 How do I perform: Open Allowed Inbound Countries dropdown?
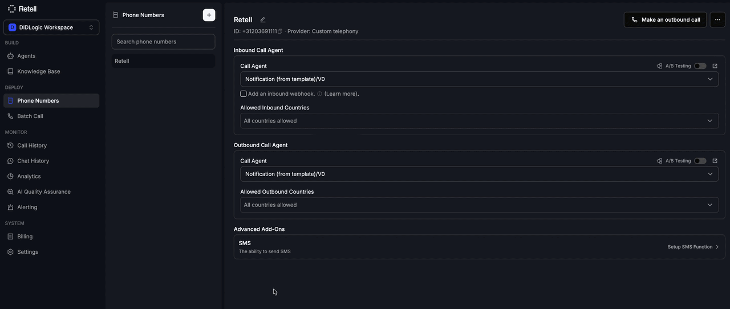479,121
